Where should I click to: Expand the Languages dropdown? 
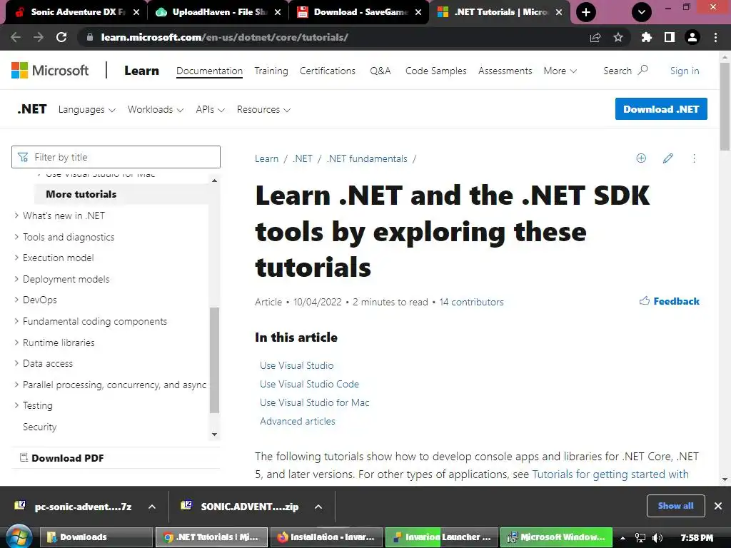[86, 109]
